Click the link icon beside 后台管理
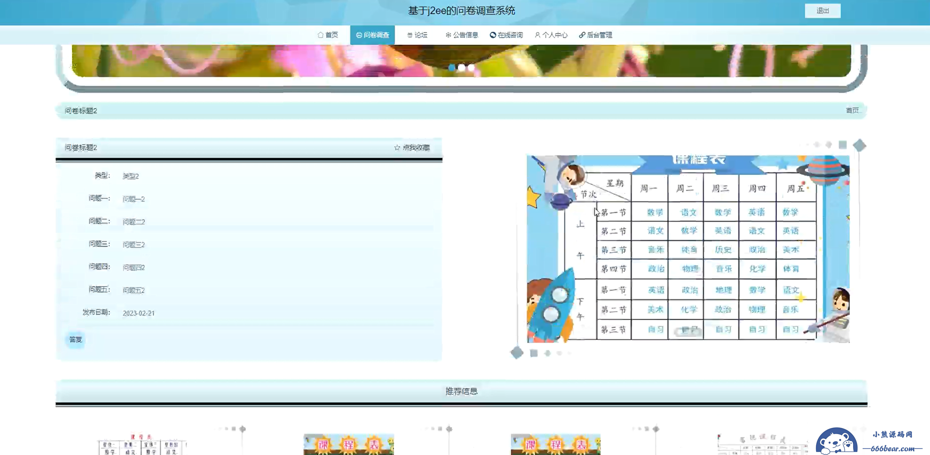The image size is (930, 455). click(x=582, y=35)
